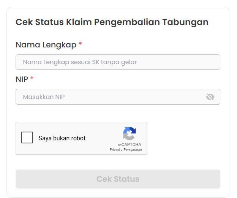Image resolution: width=237 pixels, height=198 pixels.
Task: Click the reCAPTCHA logo icon
Action: tap(129, 134)
